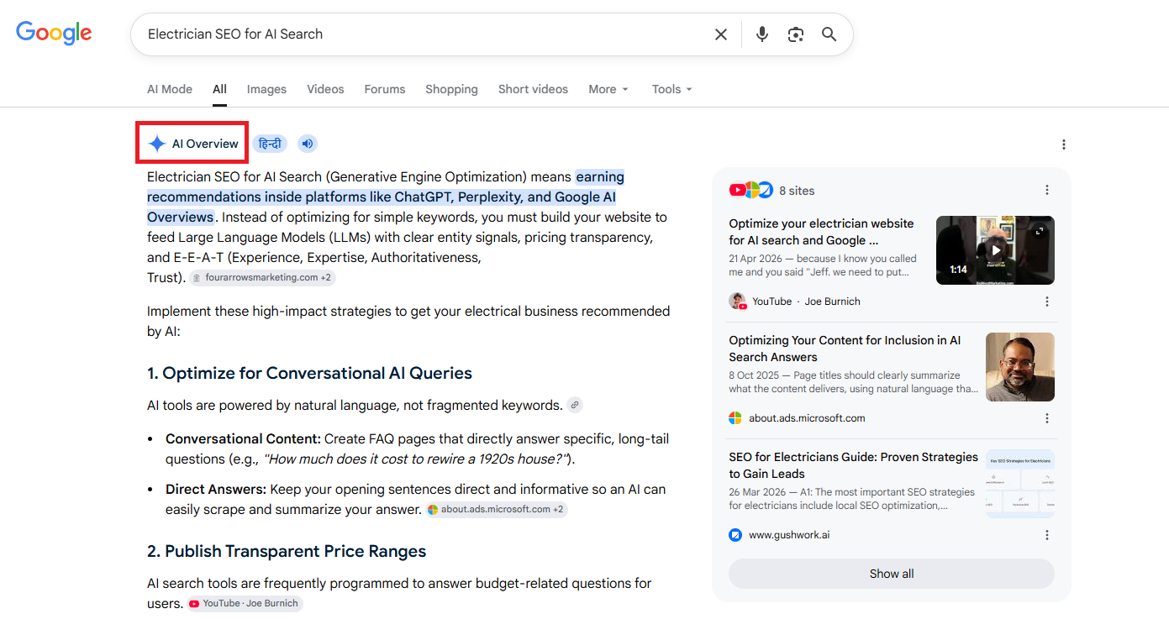Image resolution: width=1169 pixels, height=619 pixels.
Task: Open options menu for about.ads.microsoft.com result
Action: coord(1047,418)
